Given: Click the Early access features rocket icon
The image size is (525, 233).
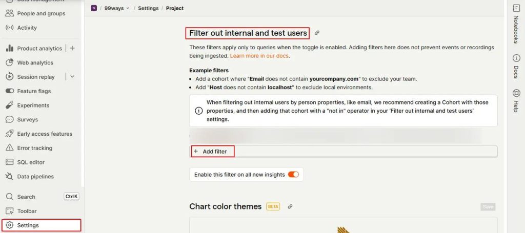Looking at the screenshot, I should coord(10,134).
